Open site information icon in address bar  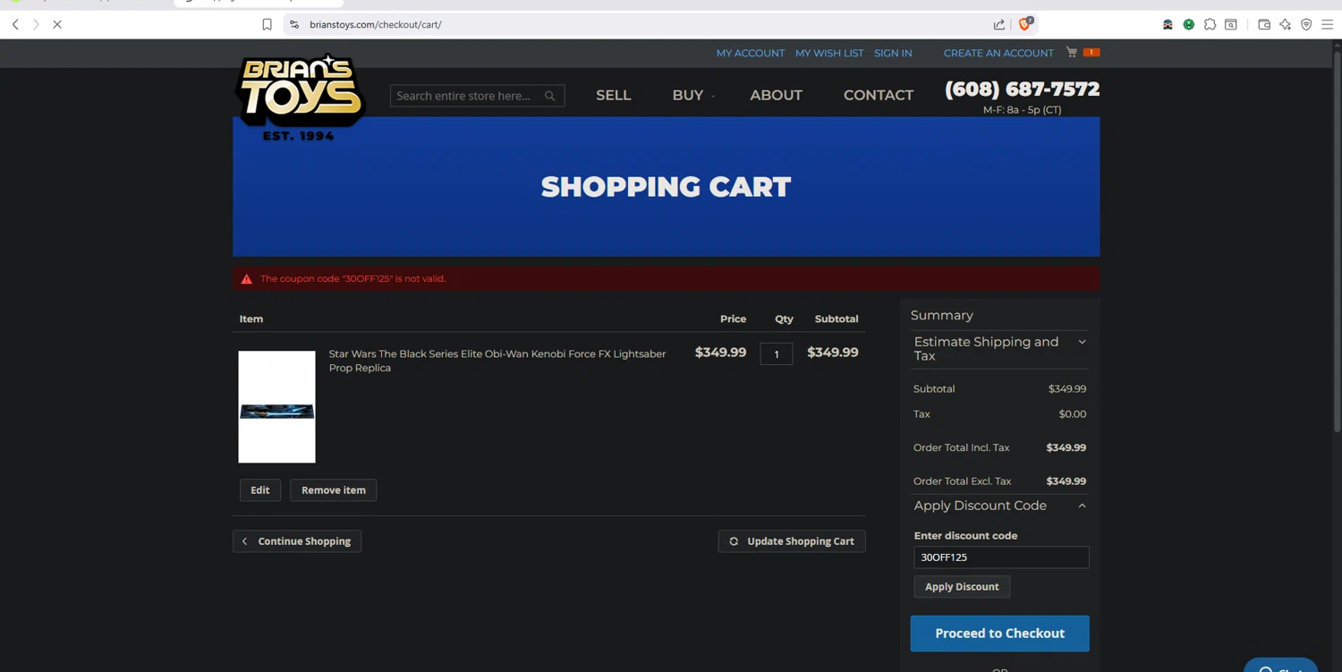294,24
